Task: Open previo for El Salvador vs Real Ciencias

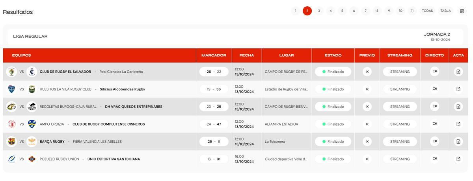Action: click(x=367, y=72)
